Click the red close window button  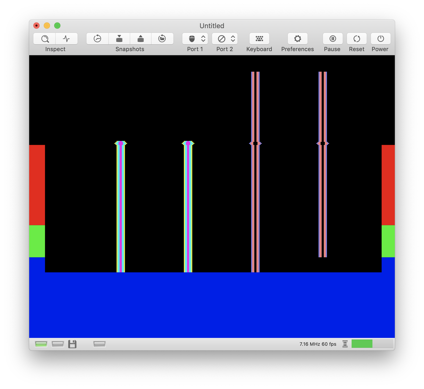[36, 26]
